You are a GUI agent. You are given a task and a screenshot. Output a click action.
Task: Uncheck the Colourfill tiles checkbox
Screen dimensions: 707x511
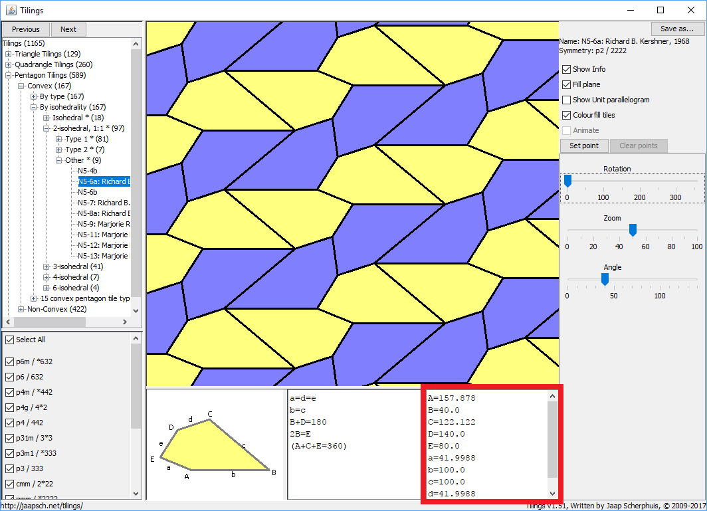click(x=567, y=116)
